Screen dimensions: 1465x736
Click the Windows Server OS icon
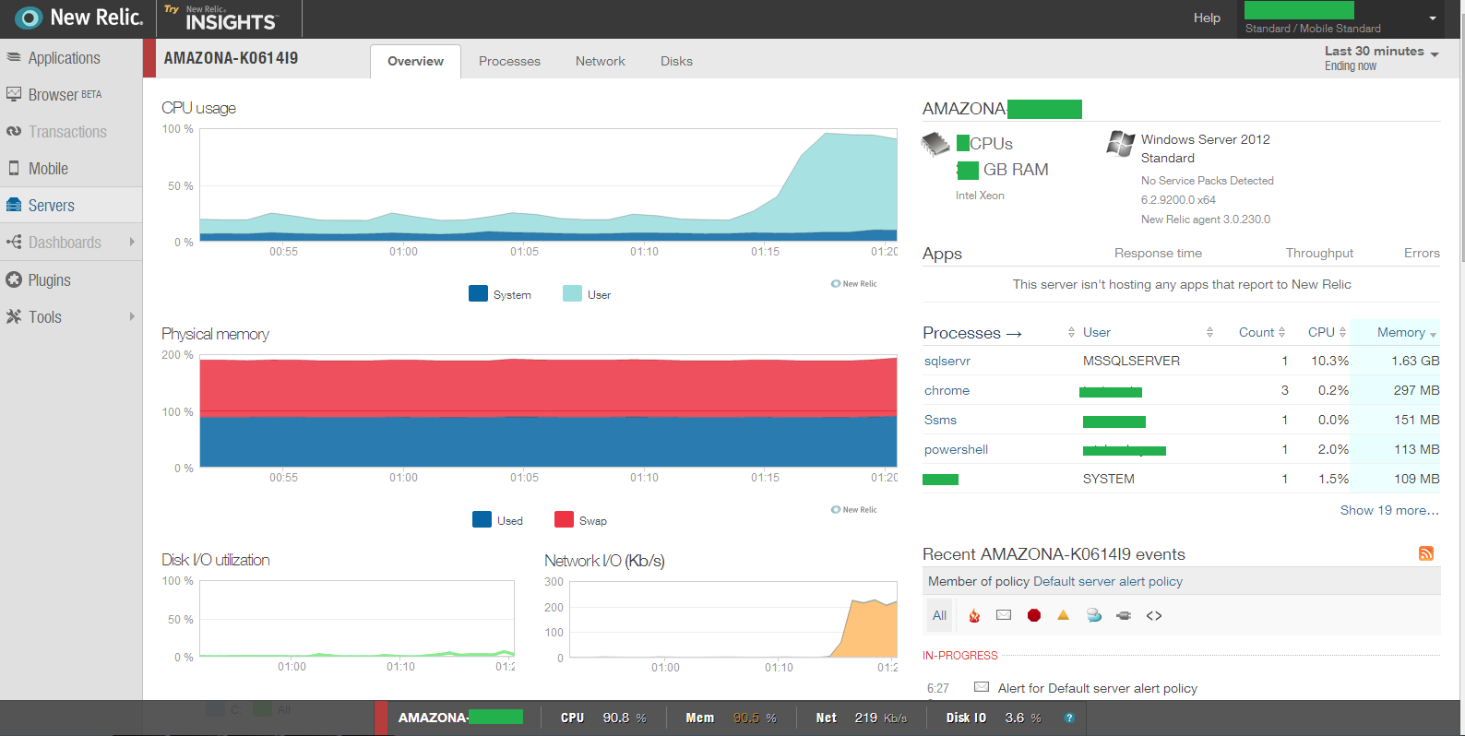point(1120,143)
